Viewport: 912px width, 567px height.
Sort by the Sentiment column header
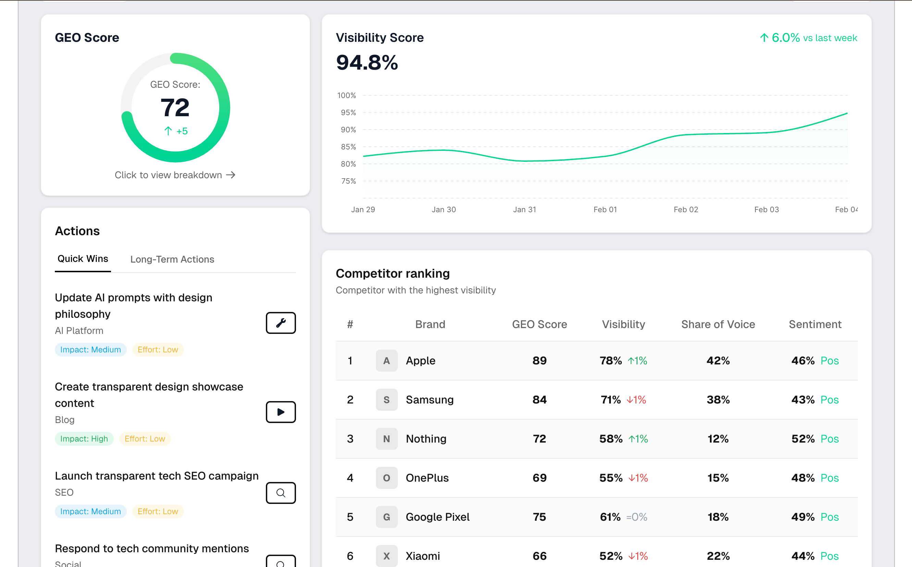click(815, 324)
